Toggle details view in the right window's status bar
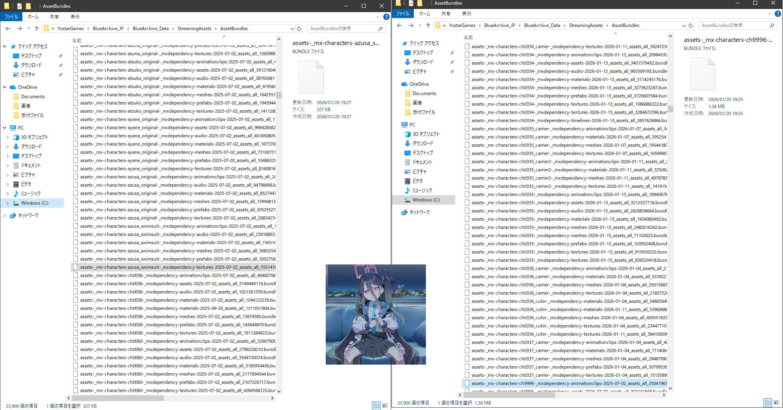The height and width of the screenshot is (410, 783). (768, 403)
